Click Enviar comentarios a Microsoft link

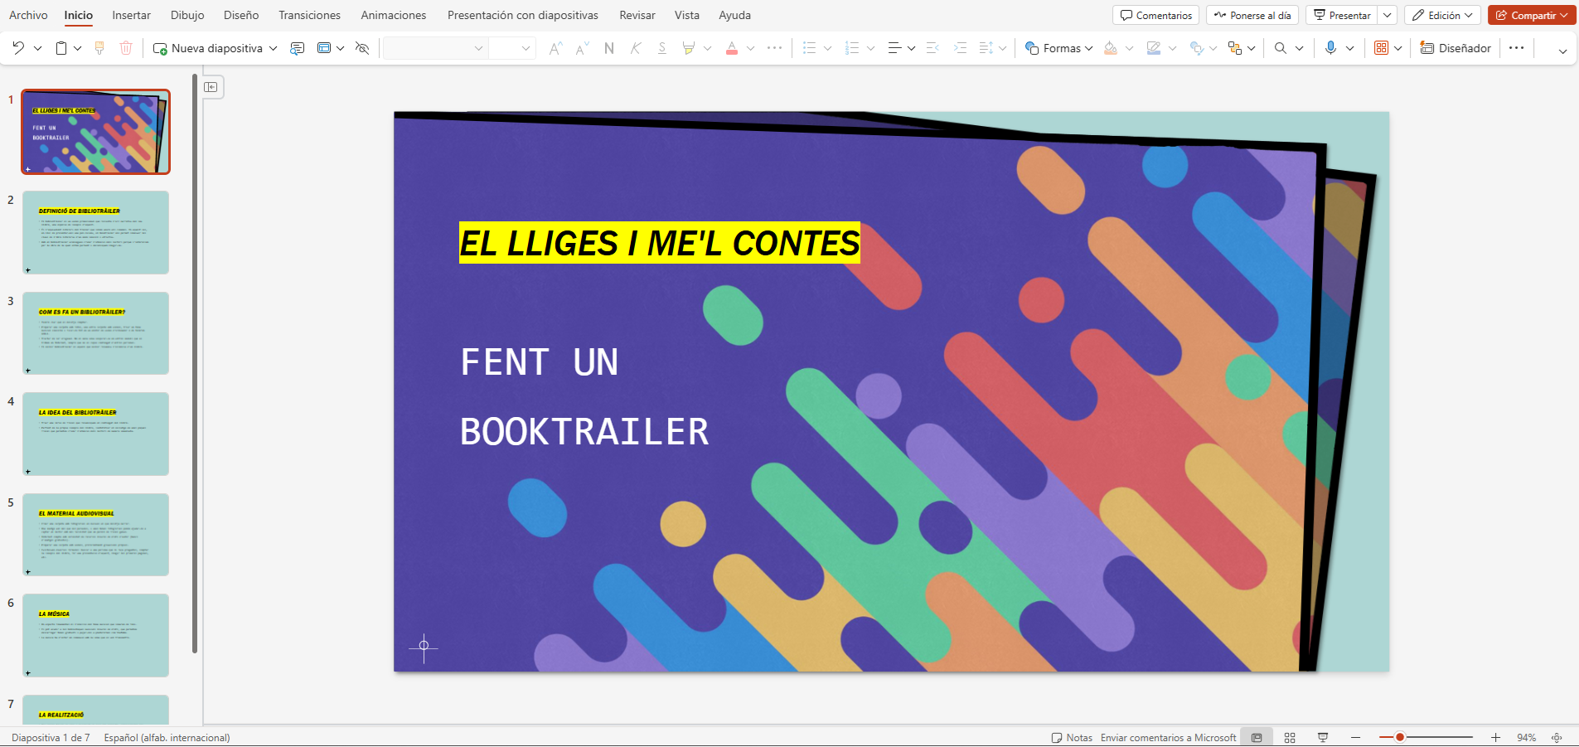click(x=1168, y=737)
